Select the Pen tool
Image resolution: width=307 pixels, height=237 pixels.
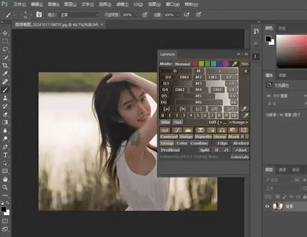[5, 147]
